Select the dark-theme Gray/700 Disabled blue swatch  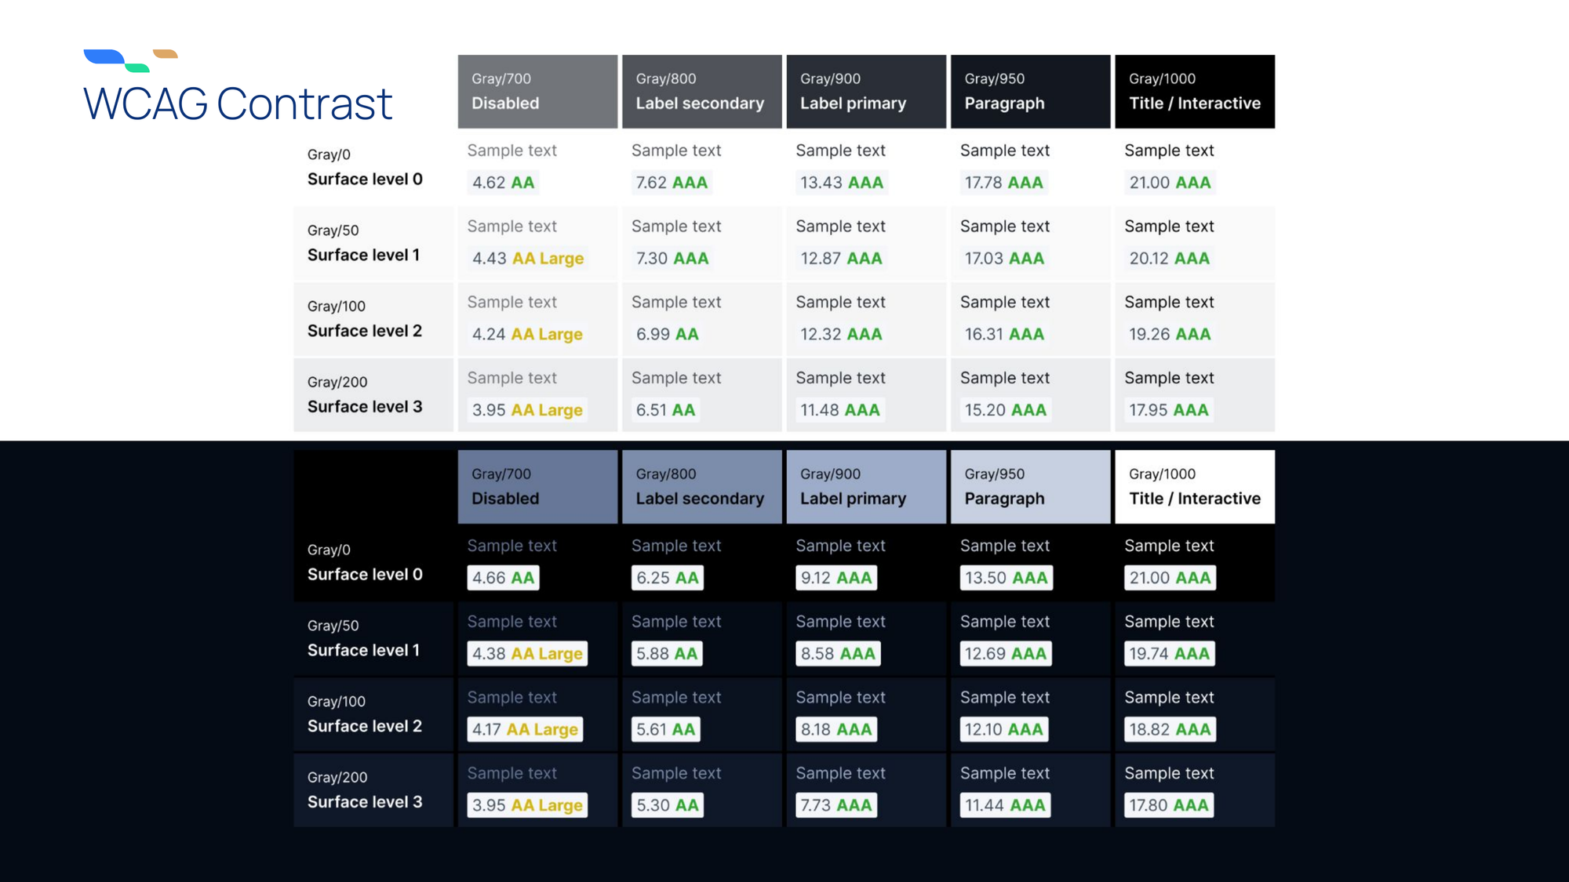click(537, 487)
